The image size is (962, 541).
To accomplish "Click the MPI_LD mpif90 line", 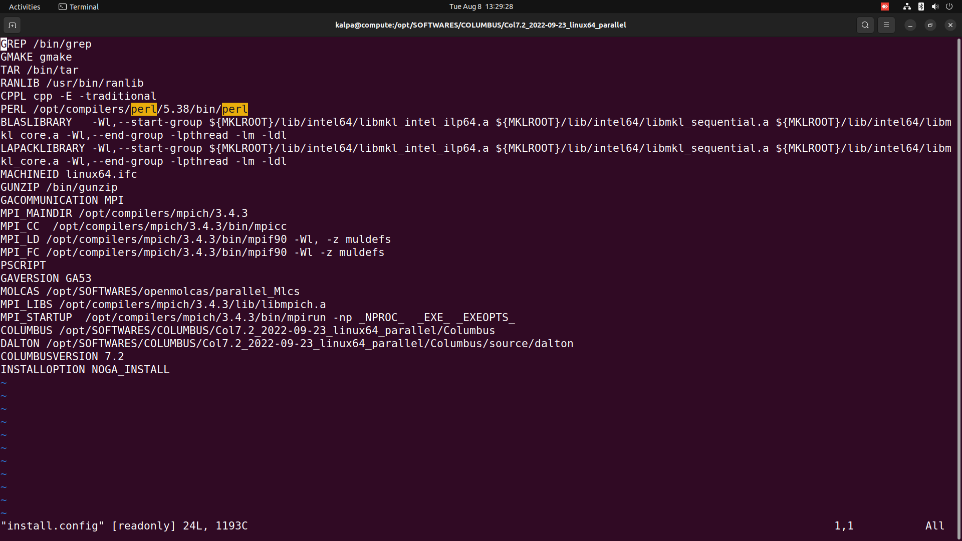I will 196,239.
